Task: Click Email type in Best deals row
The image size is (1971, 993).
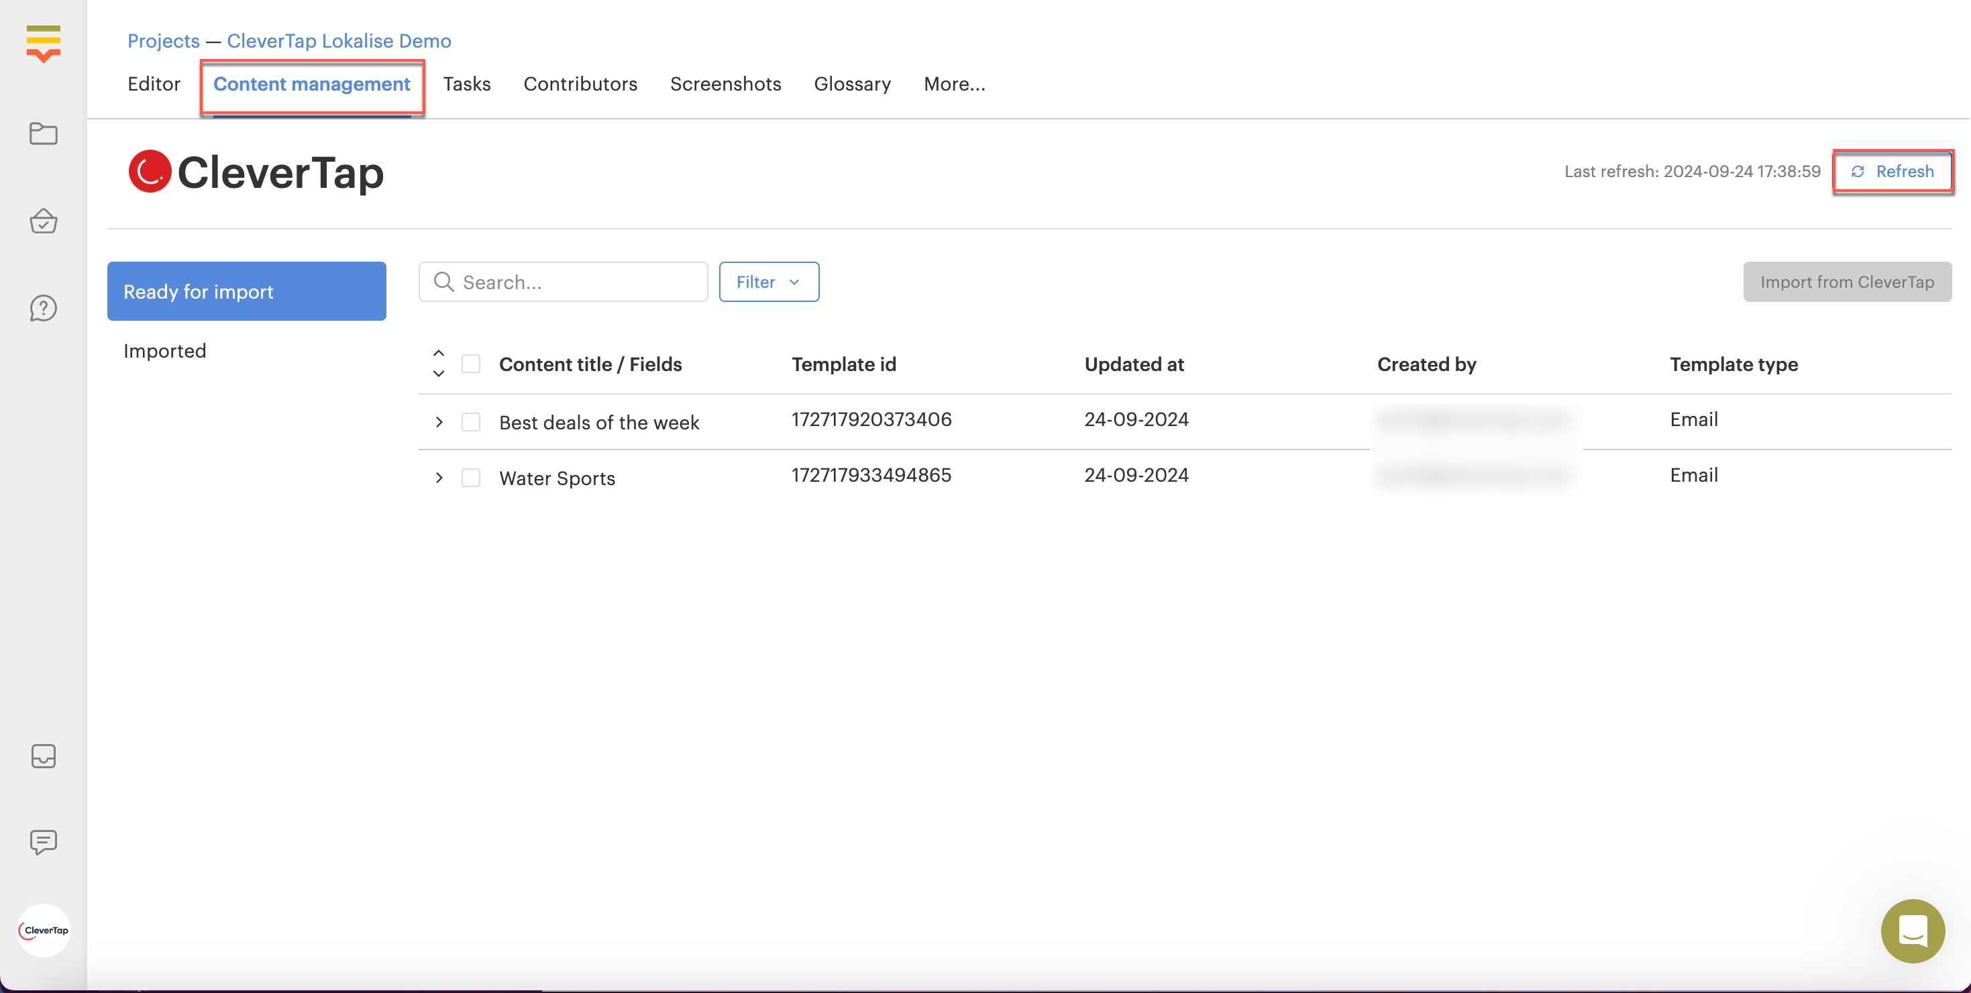Action: tap(1694, 419)
